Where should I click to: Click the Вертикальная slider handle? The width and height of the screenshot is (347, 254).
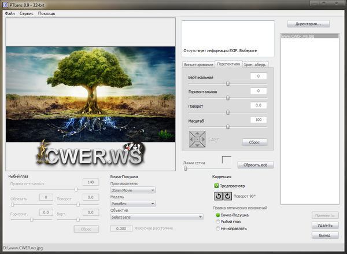coord(228,83)
